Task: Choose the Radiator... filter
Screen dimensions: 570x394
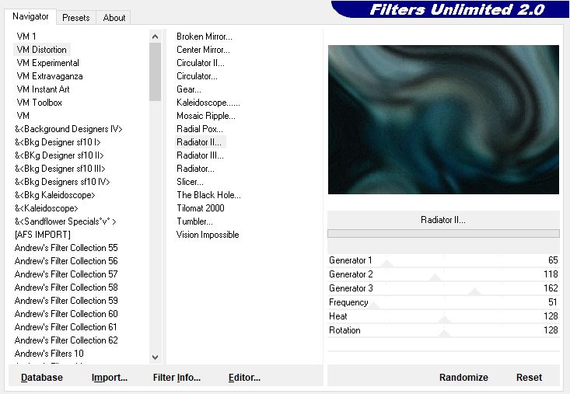Action: tap(195, 169)
